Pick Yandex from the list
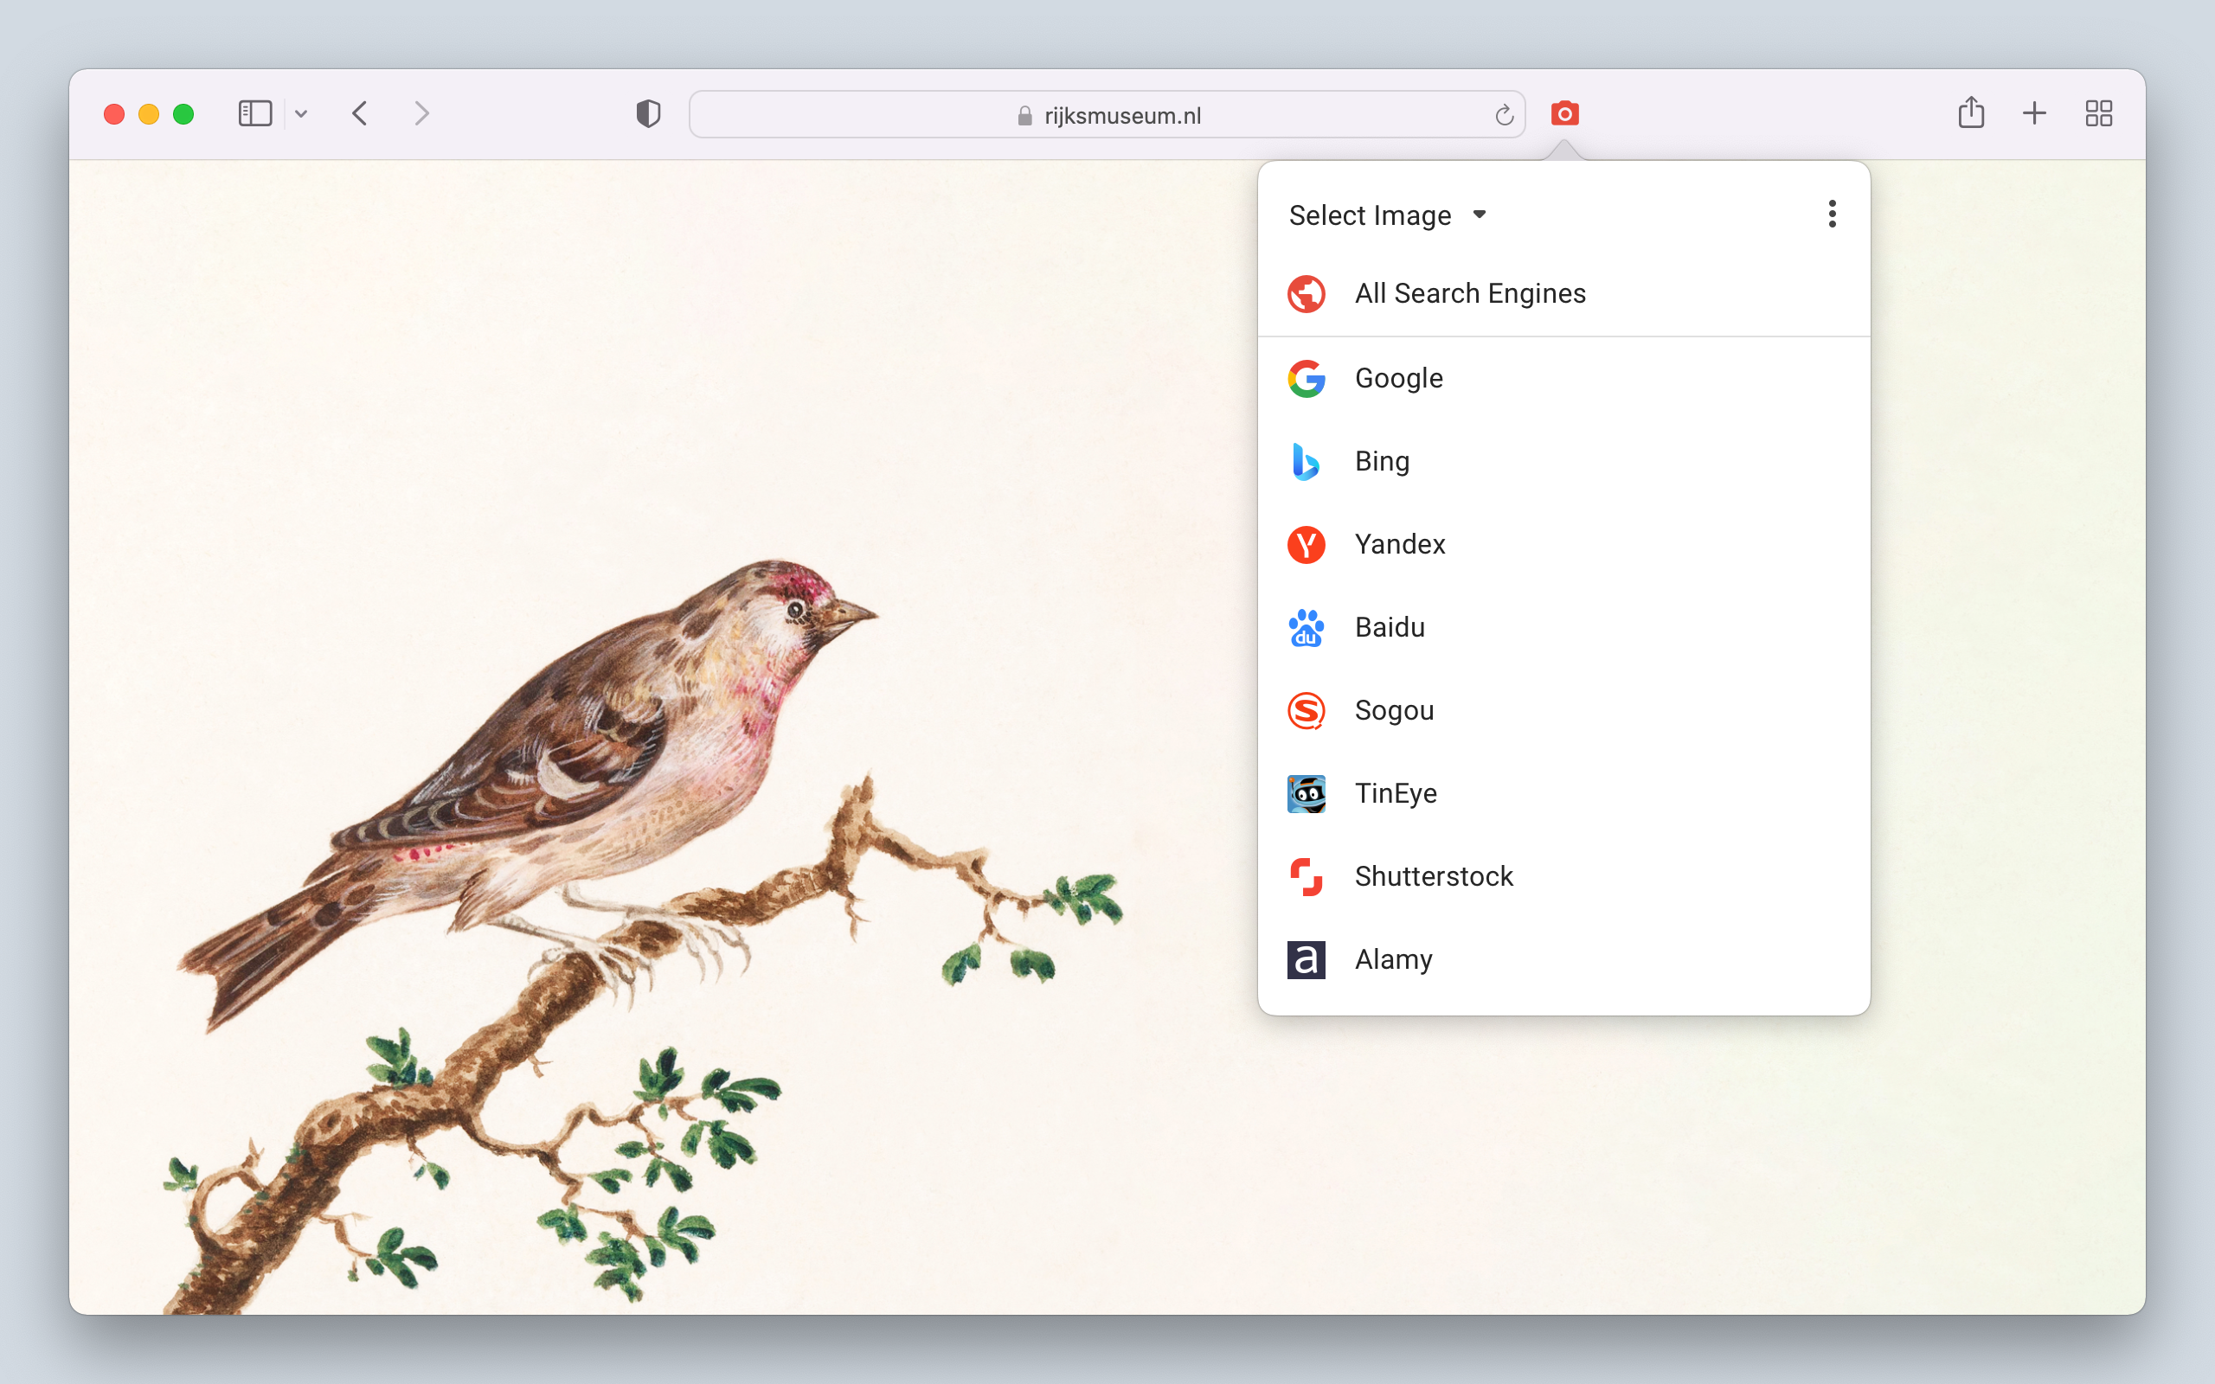This screenshot has width=2215, height=1384. click(1398, 545)
